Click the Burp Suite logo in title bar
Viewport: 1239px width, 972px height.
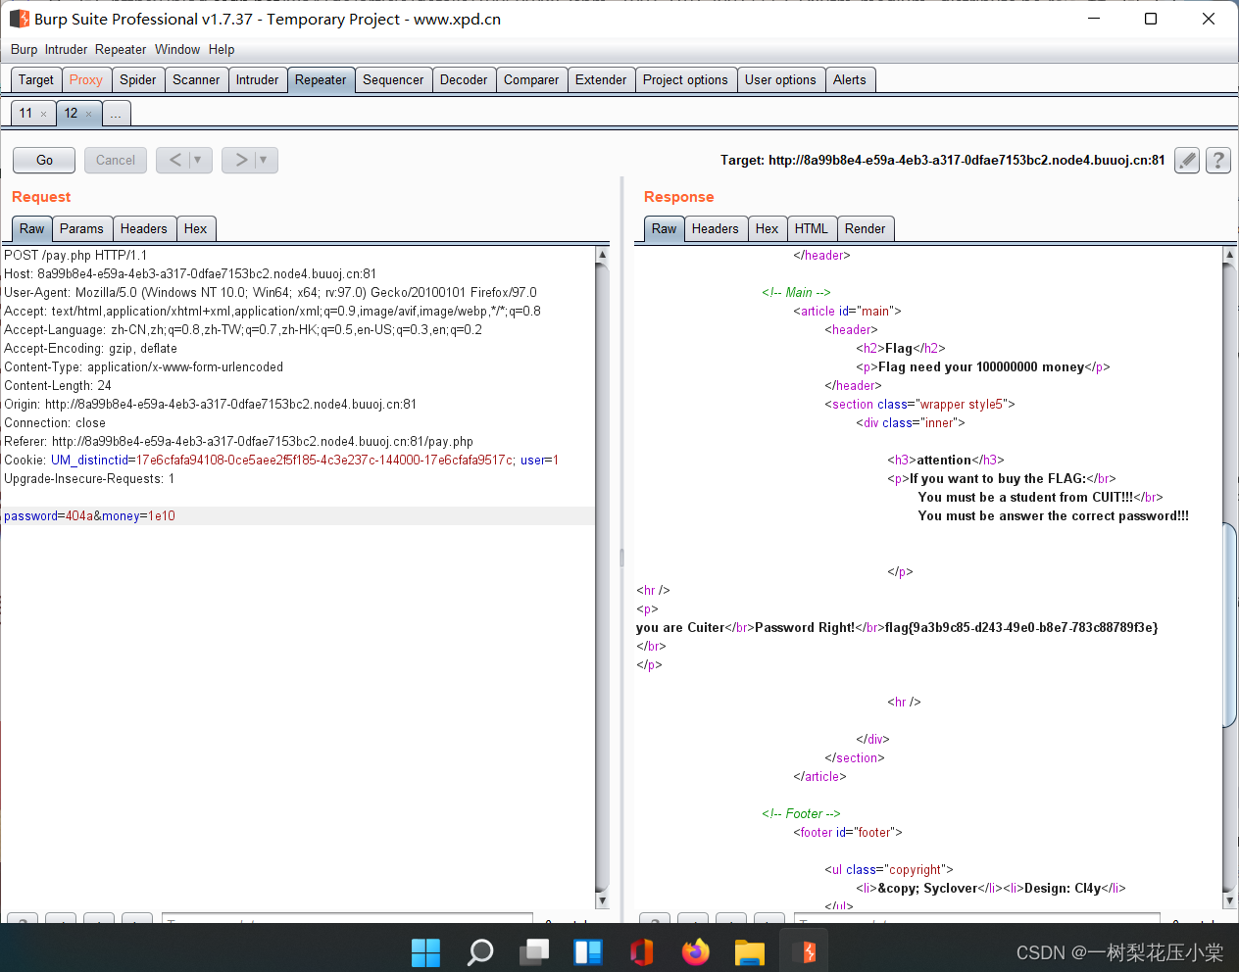click(x=20, y=19)
